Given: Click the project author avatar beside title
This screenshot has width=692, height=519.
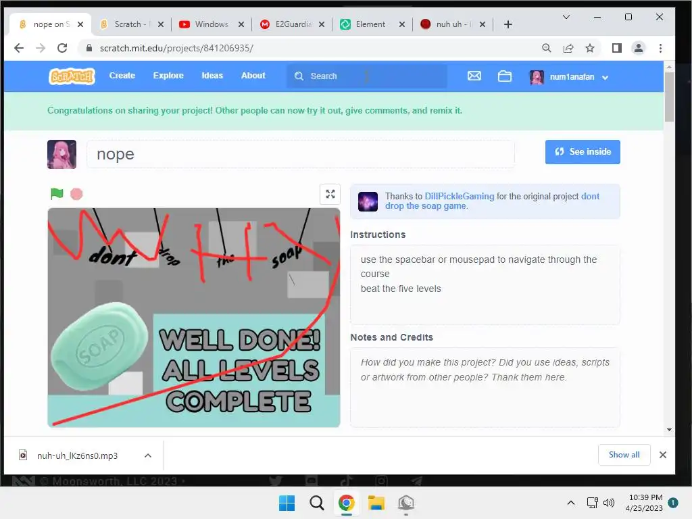Looking at the screenshot, I should [61, 155].
